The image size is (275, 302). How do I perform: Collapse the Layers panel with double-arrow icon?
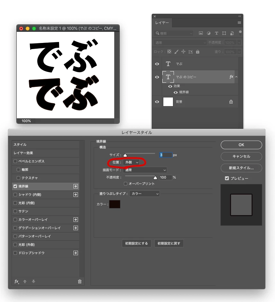239,16
